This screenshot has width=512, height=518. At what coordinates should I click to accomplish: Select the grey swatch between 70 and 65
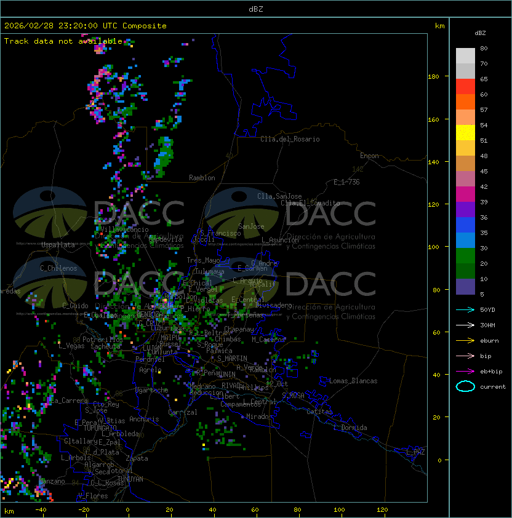[x=465, y=71]
